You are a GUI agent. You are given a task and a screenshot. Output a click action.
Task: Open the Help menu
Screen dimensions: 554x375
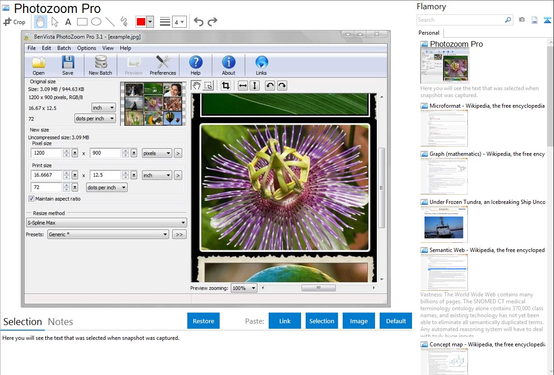(125, 48)
